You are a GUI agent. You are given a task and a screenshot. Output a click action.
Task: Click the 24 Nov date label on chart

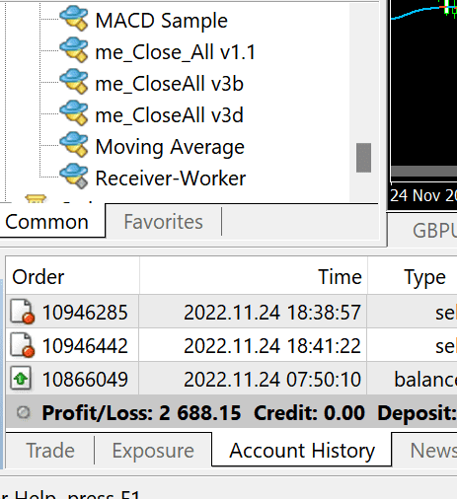[423, 195]
